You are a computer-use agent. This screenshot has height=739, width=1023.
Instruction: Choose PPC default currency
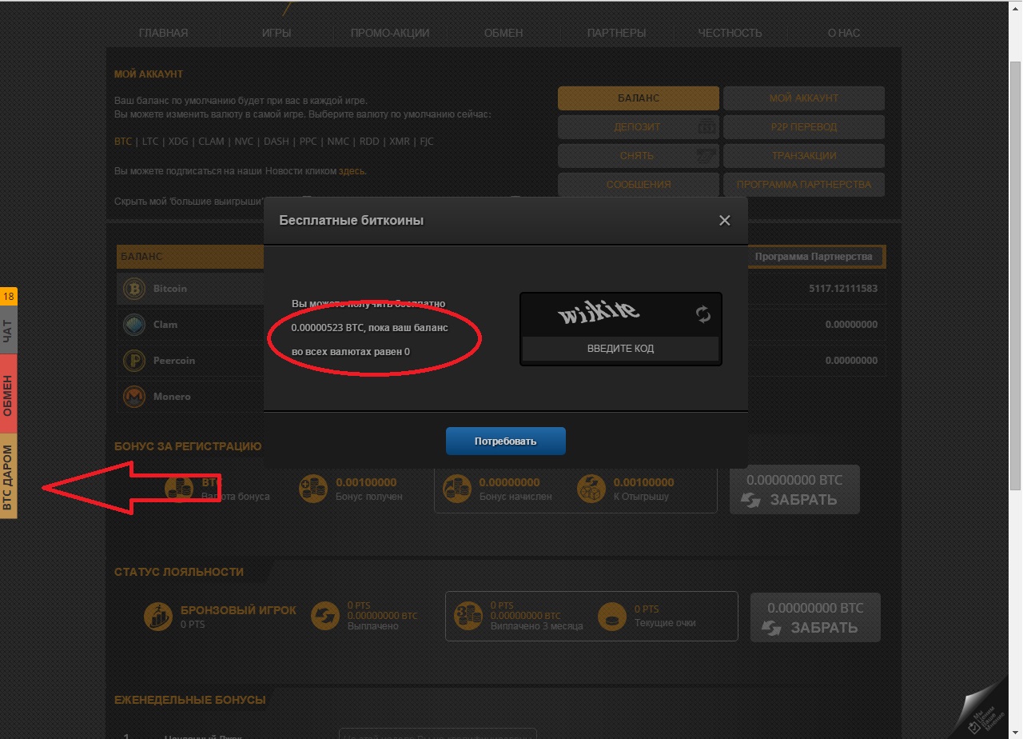pos(308,142)
